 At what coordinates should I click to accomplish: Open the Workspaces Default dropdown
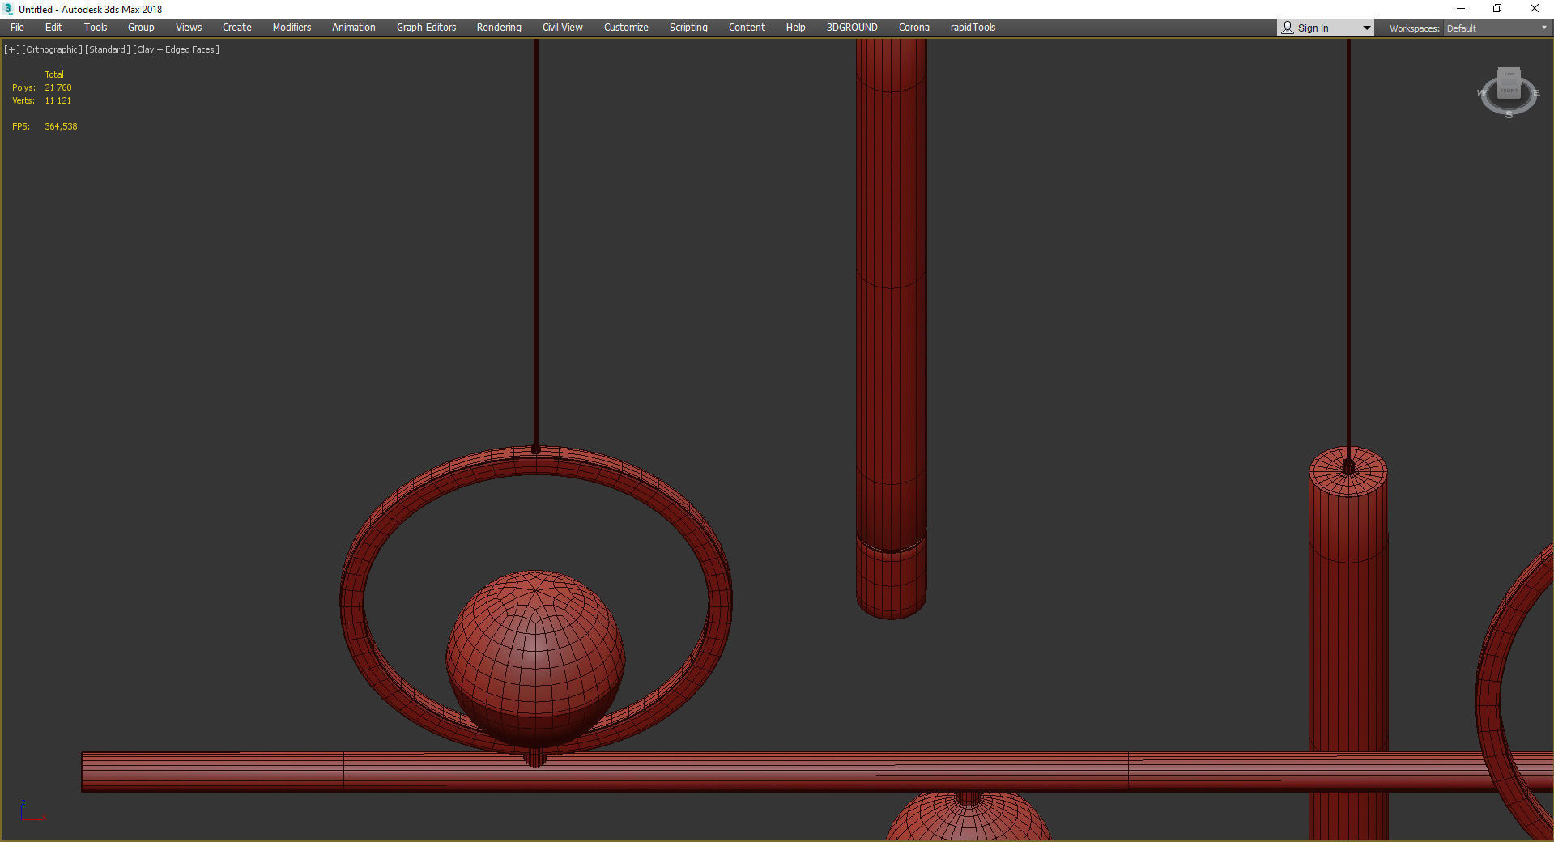(x=1497, y=28)
